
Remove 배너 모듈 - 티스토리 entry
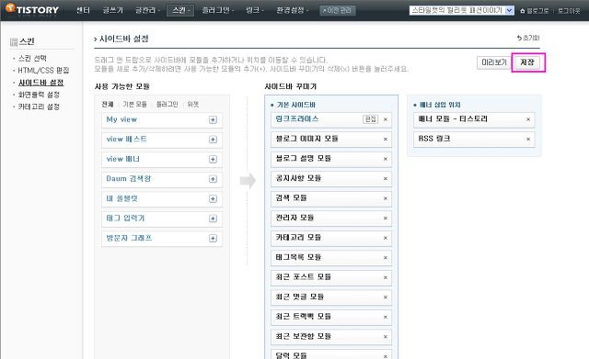pyautogui.click(x=528, y=119)
